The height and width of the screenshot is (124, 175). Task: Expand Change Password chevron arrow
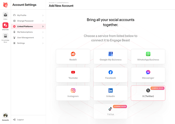[x=43, y=21]
